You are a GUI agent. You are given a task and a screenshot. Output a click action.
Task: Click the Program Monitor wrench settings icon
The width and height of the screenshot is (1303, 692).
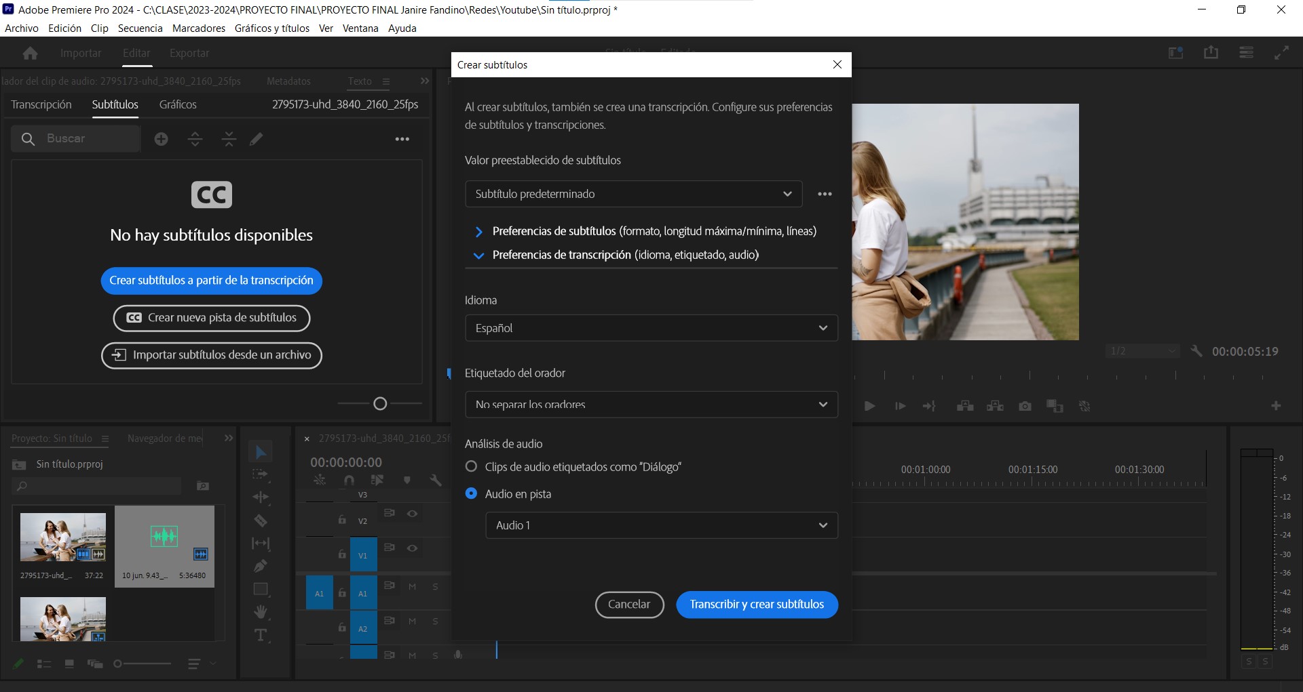coord(1196,351)
